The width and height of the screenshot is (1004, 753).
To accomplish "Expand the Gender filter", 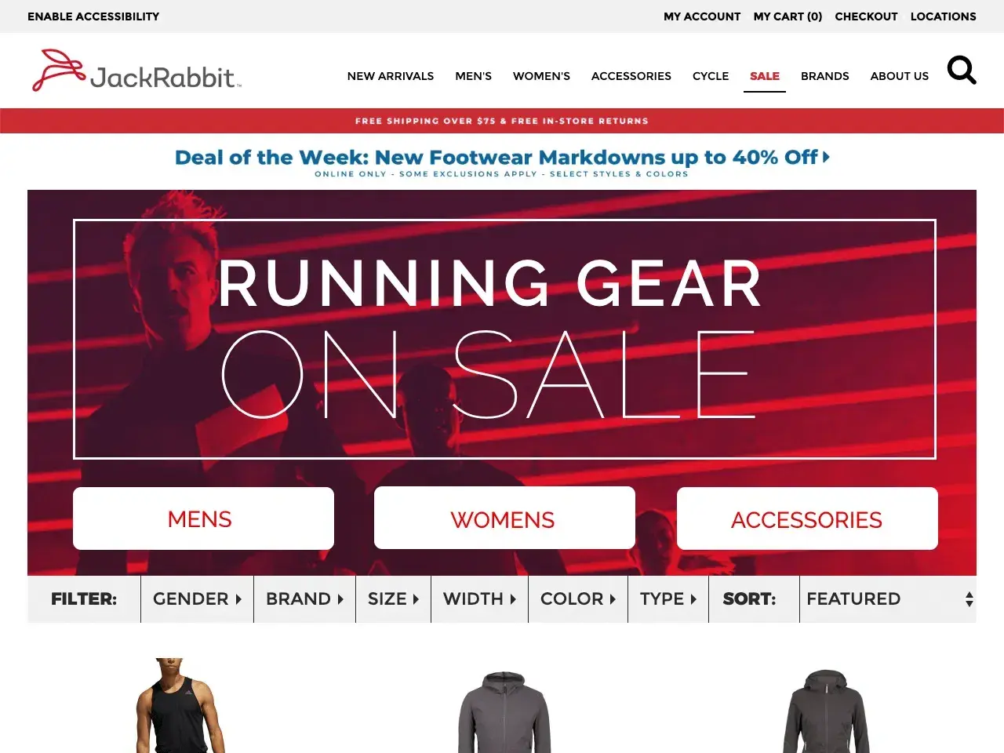I will pyautogui.click(x=197, y=599).
